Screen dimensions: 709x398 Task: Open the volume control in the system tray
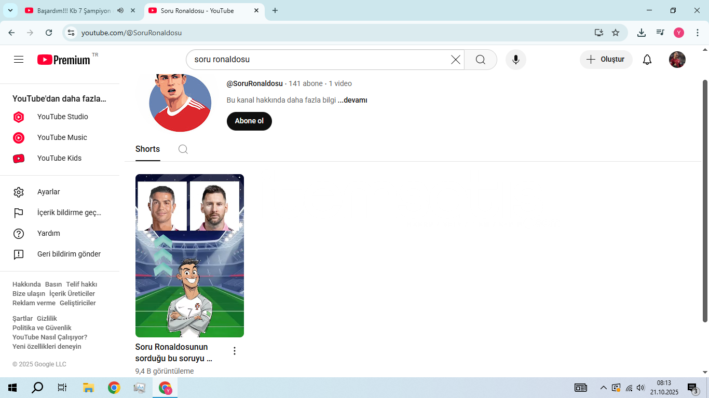click(640, 388)
